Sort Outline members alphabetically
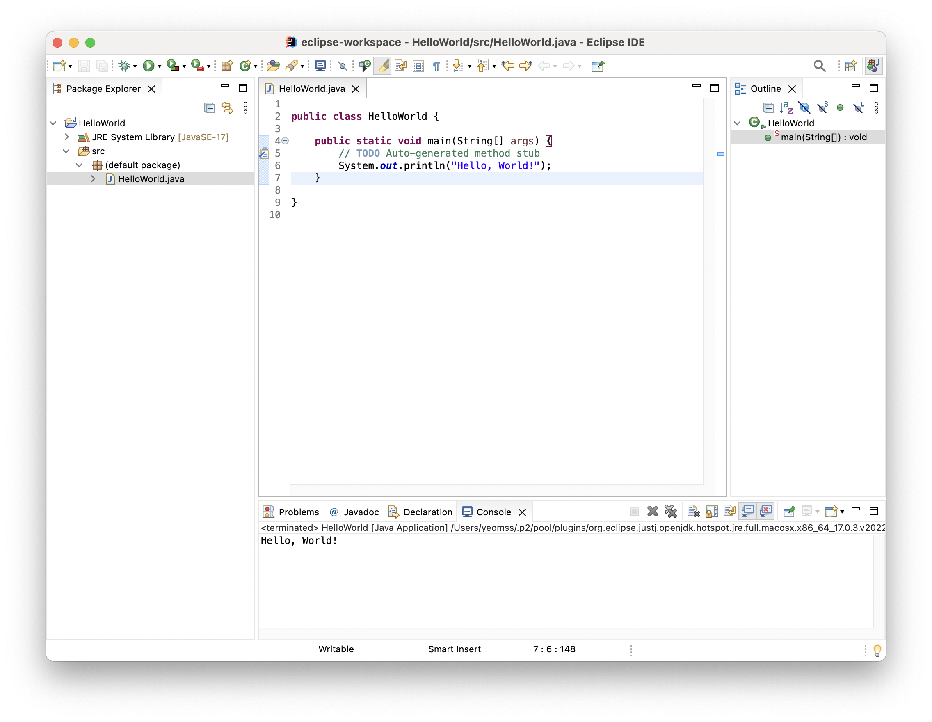This screenshot has height=722, width=932. (x=786, y=107)
